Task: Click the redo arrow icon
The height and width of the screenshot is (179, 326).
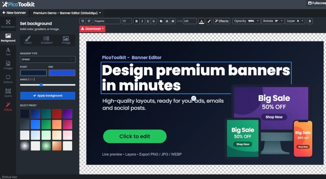Action: [88, 21]
